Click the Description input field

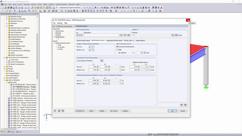click(x=101, y=35)
